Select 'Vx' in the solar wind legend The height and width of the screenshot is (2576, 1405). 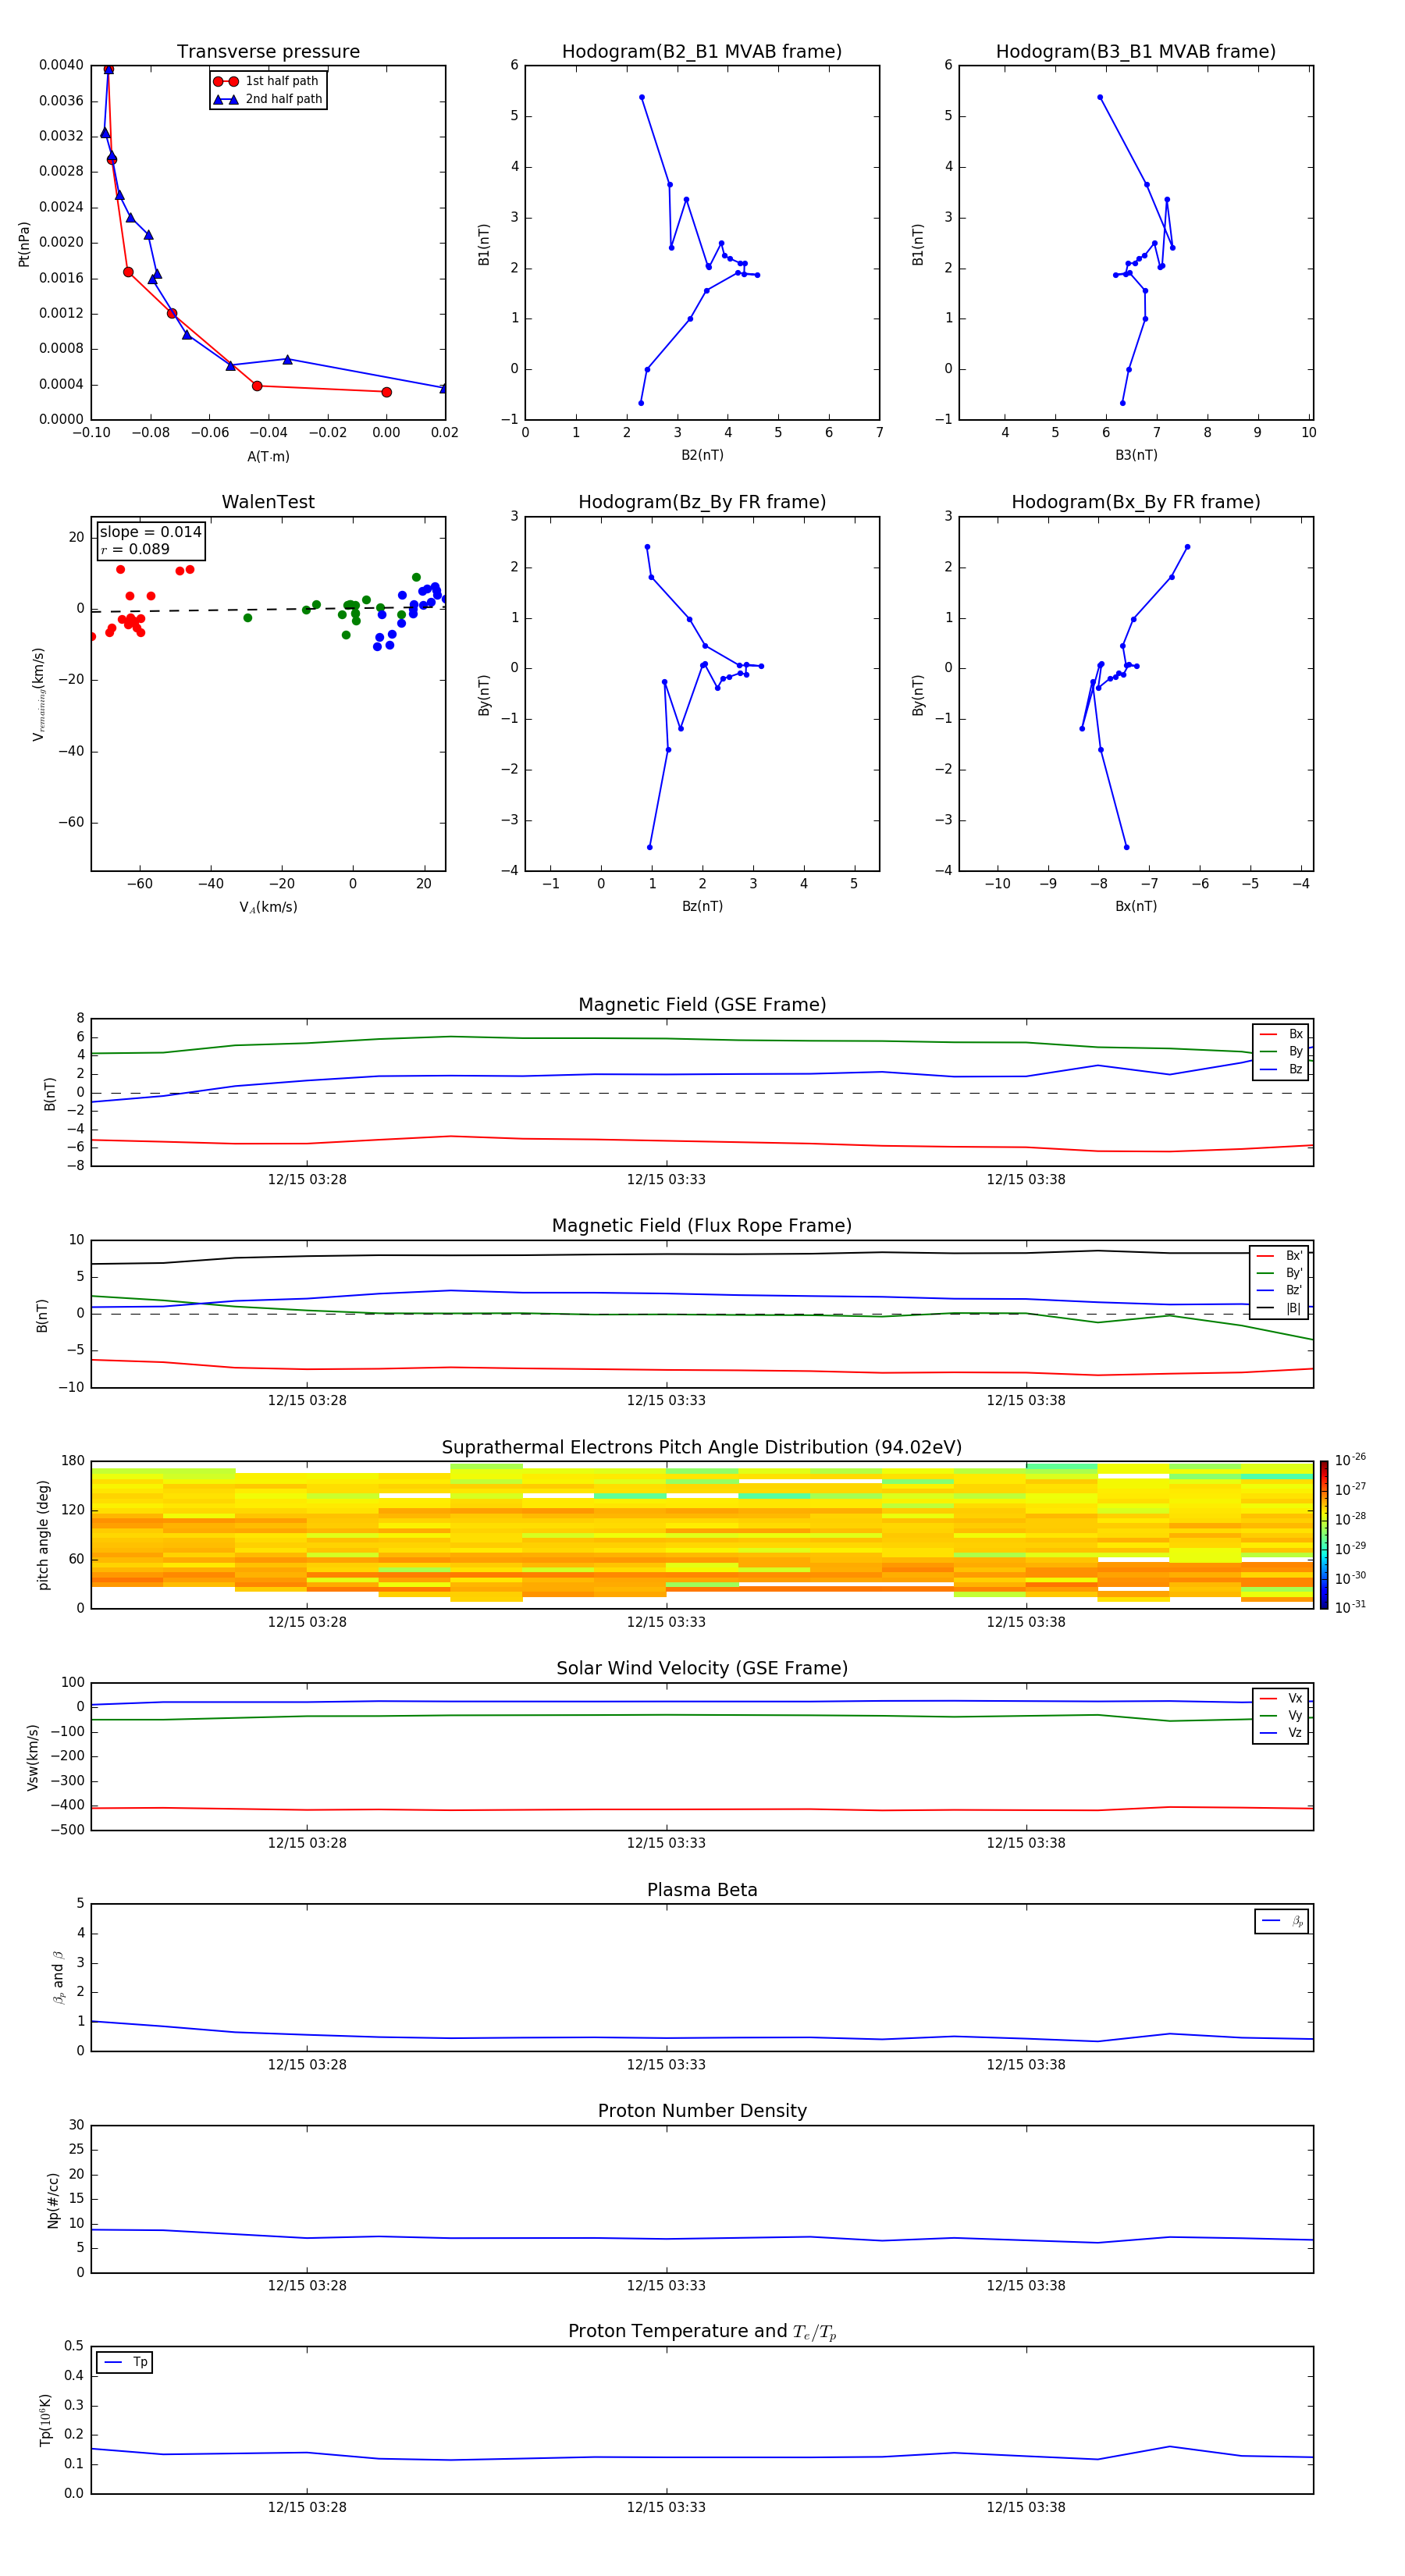pos(1281,1698)
